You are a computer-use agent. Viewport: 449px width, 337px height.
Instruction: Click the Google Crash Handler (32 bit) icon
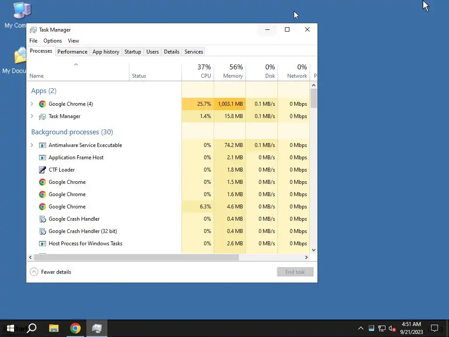pyautogui.click(x=43, y=231)
